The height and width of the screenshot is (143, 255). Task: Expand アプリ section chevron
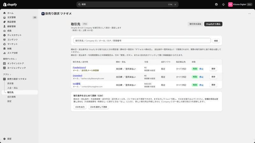pyautogui.click(x=10, y=74)
